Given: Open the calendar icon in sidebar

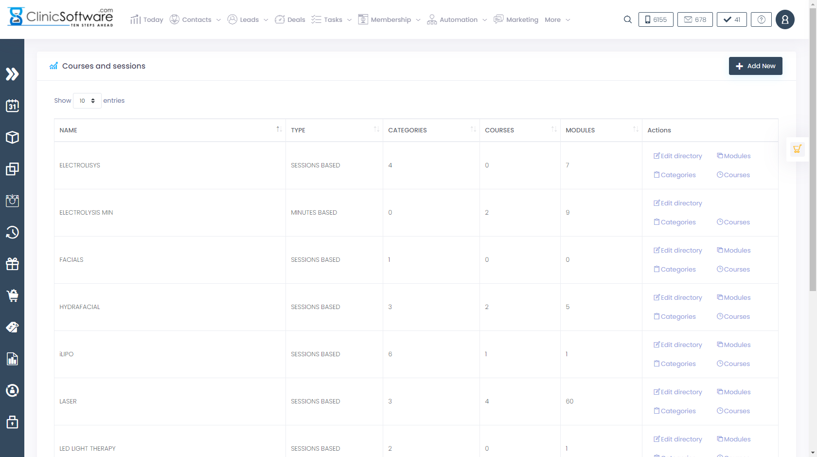Looking at the screenshot, I should pos(12,106).
